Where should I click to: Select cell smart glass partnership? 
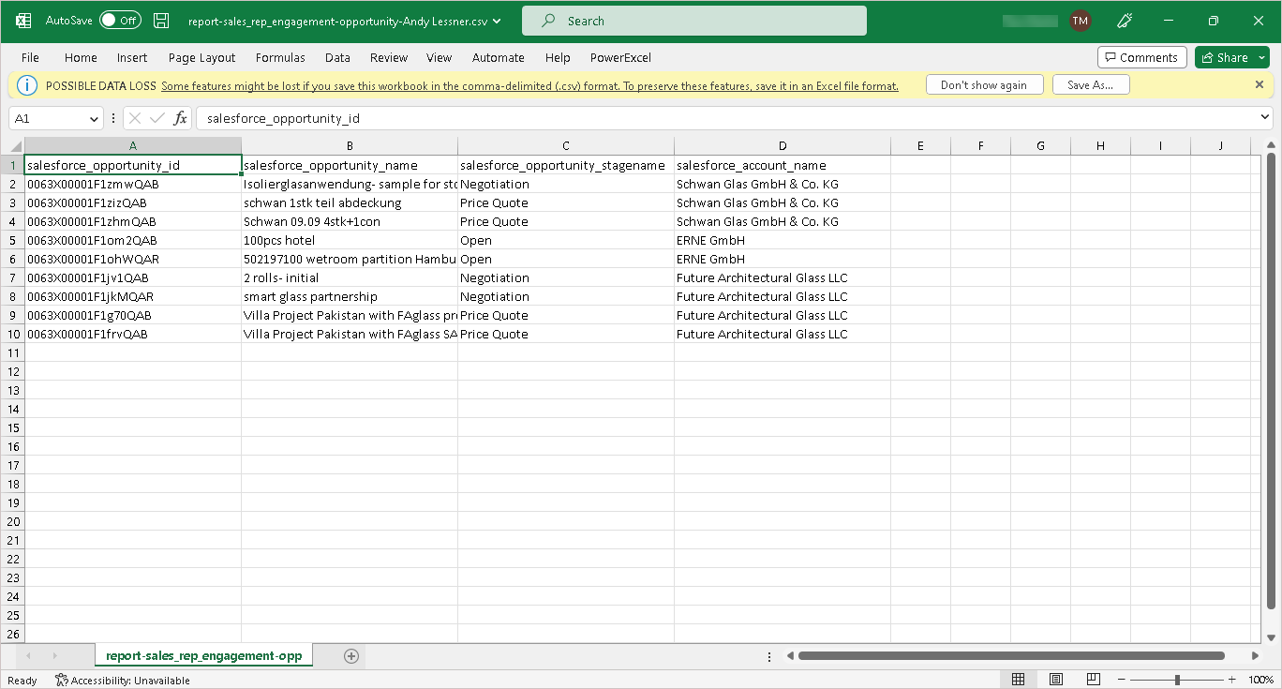coord(350,296)
